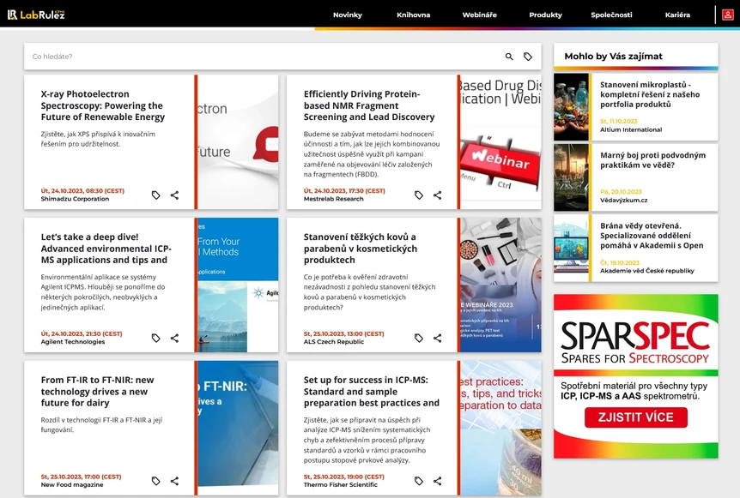Image resolution: width=740 pixels, height=498 pixels.
Task: Click tag icon on X-ray Photoelectron Spectroscopy card
Action: click(155, 195)
